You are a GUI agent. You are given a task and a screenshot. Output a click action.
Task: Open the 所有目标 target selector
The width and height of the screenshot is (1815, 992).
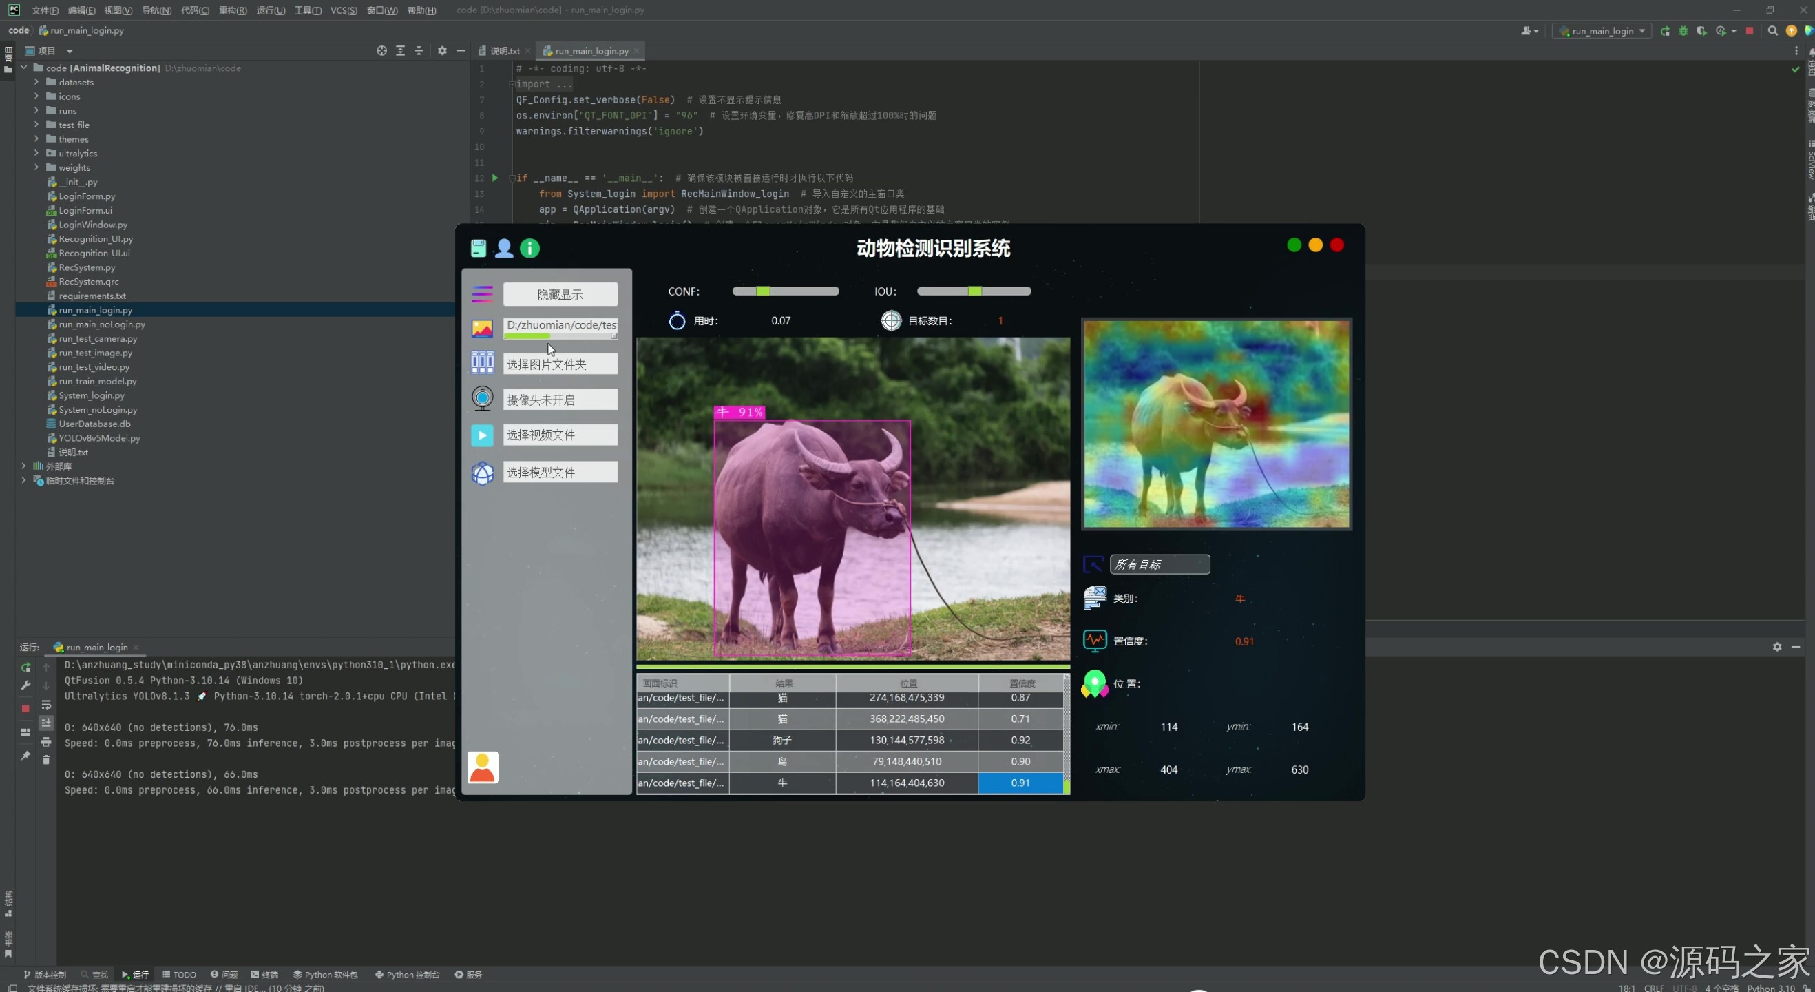[1159, 564]
